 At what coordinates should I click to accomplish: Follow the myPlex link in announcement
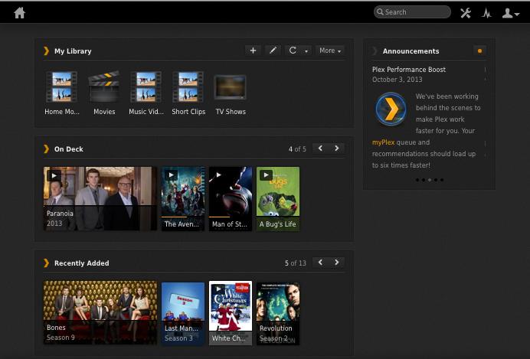383,142
